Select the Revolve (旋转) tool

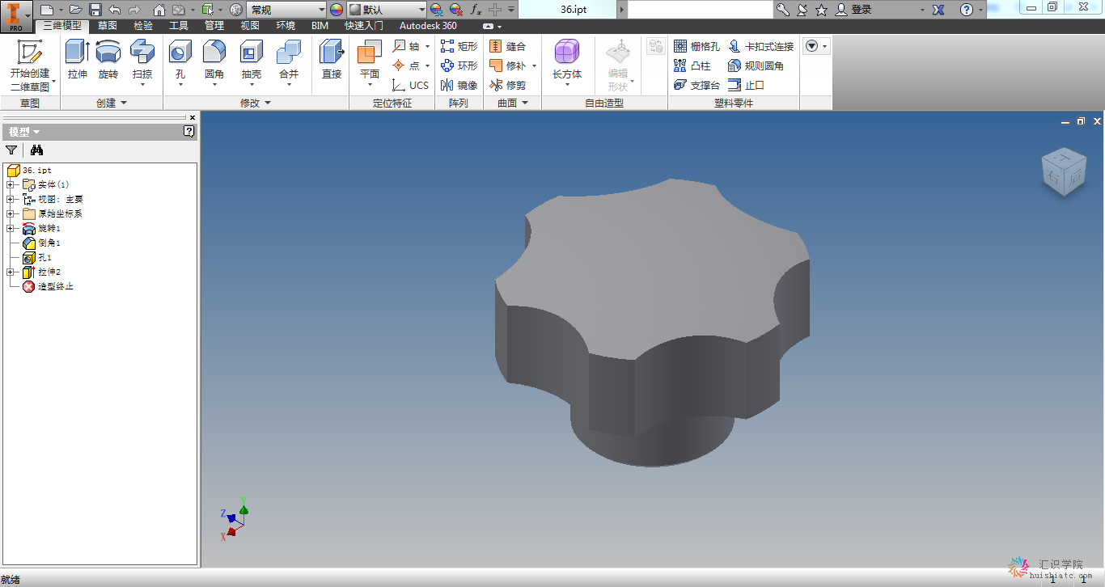(x=108, y=61)
